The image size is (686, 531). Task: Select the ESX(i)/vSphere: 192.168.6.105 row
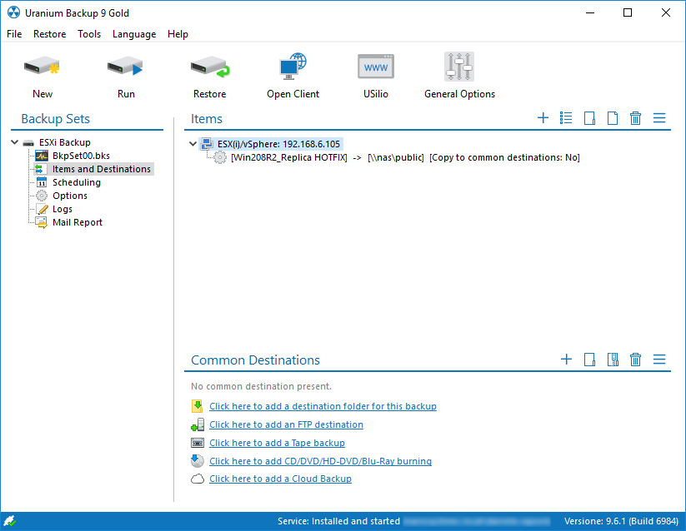pos(271,144)
